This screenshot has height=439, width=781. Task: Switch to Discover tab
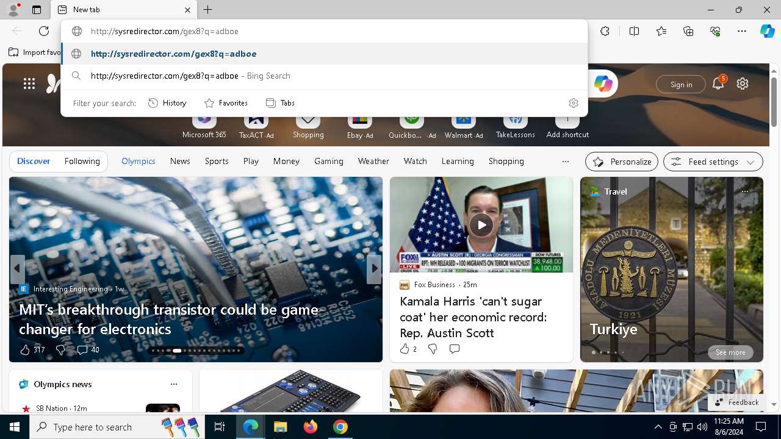[x=34, y=161]
